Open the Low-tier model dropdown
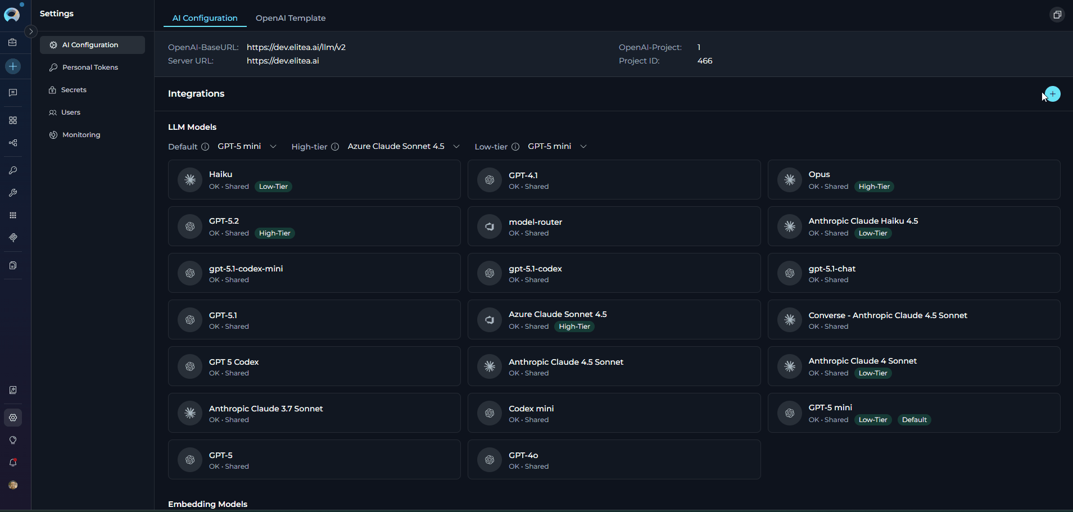The height and width of the screenshot is (512, 1073). tap(557, 147)
